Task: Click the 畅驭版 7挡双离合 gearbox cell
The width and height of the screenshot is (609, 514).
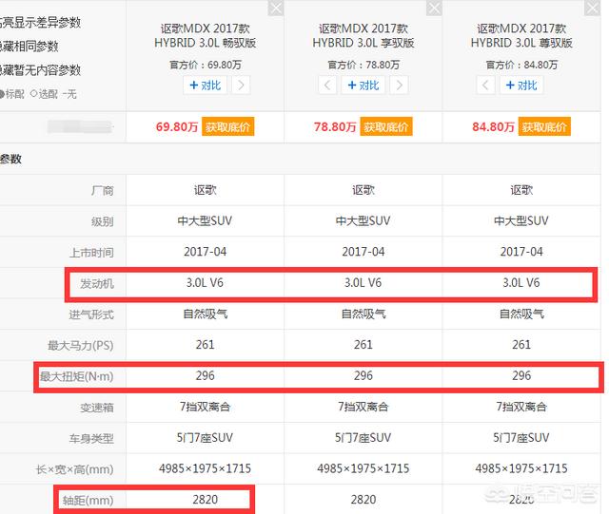Action: 206,407
